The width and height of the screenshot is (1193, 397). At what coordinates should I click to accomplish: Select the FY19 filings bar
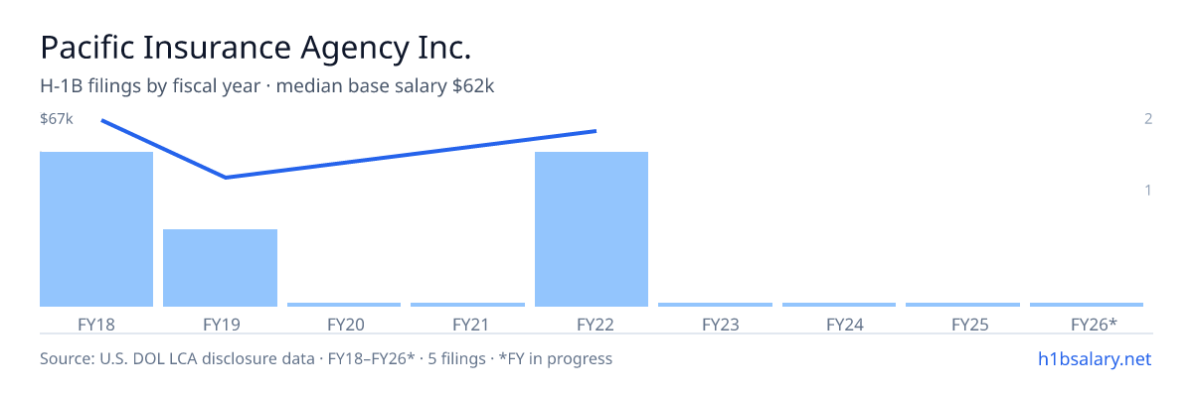click(220, 268)
